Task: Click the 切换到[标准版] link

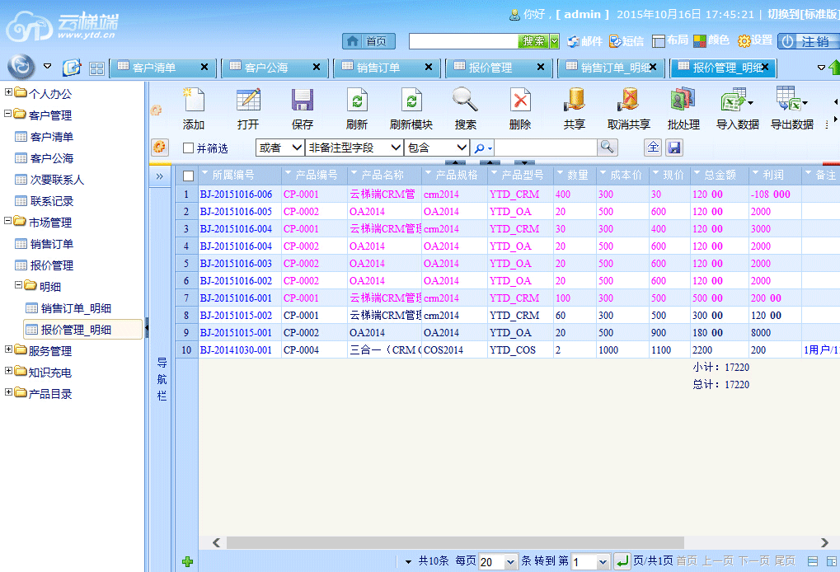Action: pos(804,15)
